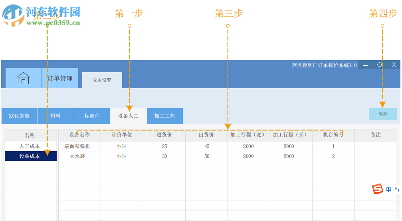The width and height of the screenshot is (402, 221).
Task: Click 小时 unit cell for 大水磨
Action: click(122, 156)
